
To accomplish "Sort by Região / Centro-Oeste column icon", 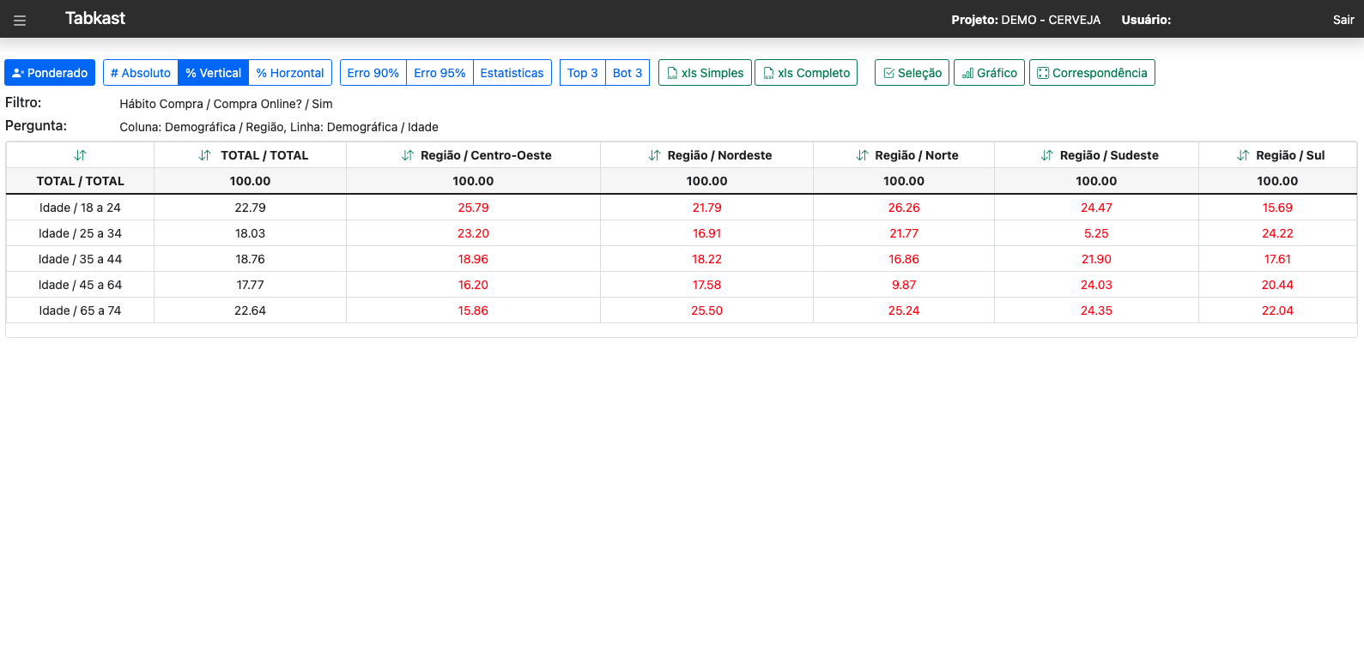I will click(x=407, y=155).
